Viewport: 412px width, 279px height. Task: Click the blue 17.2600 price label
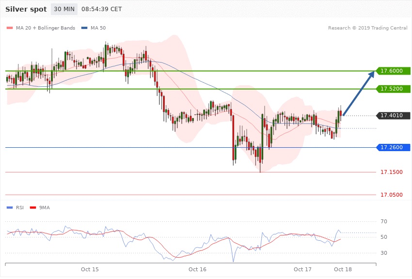coord(392,147)
